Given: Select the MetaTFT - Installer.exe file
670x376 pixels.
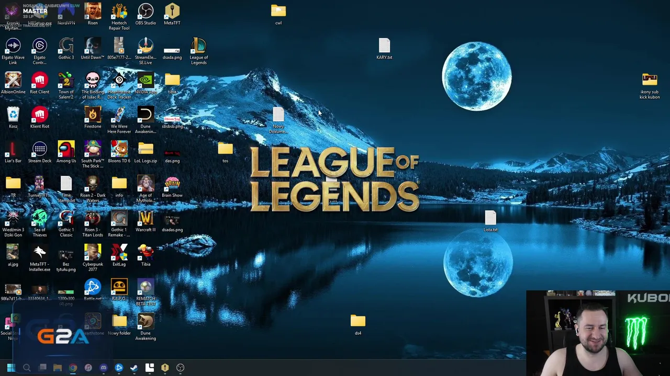Looking at the screenshot, I should tap(39, 258).
